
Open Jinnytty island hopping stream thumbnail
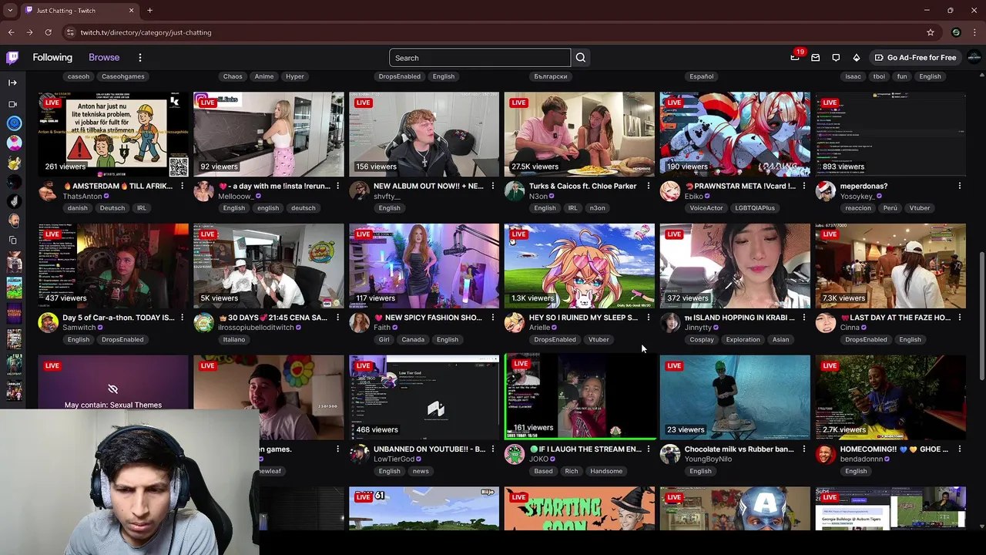pyautogui.click(x=735, y=266)
